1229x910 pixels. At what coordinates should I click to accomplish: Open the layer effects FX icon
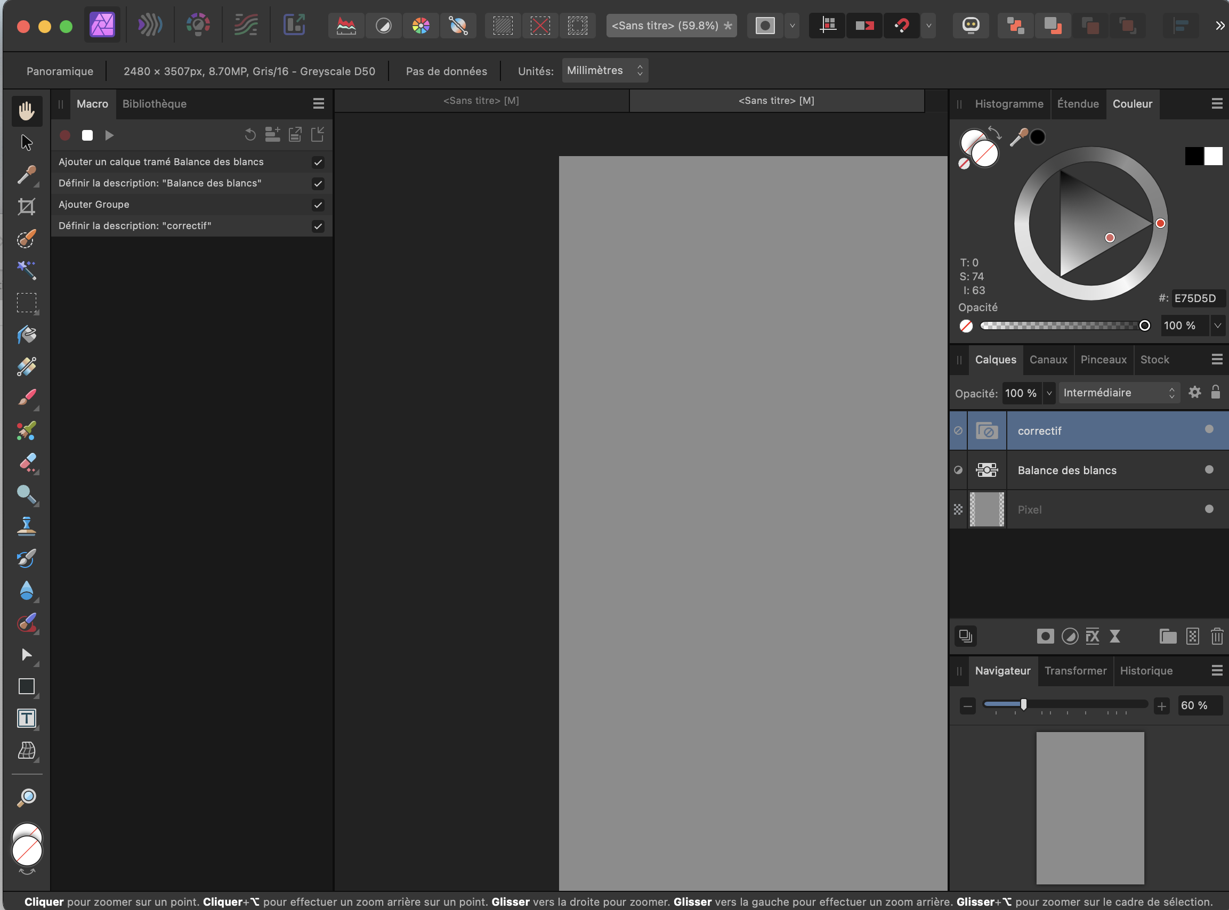(1092, 636)
